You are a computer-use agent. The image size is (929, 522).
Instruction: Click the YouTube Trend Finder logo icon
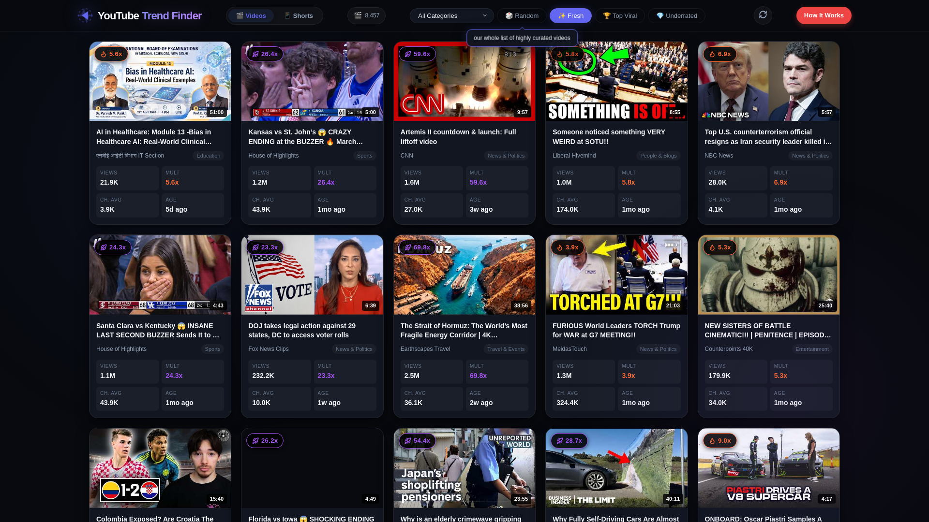click(85, 15)
